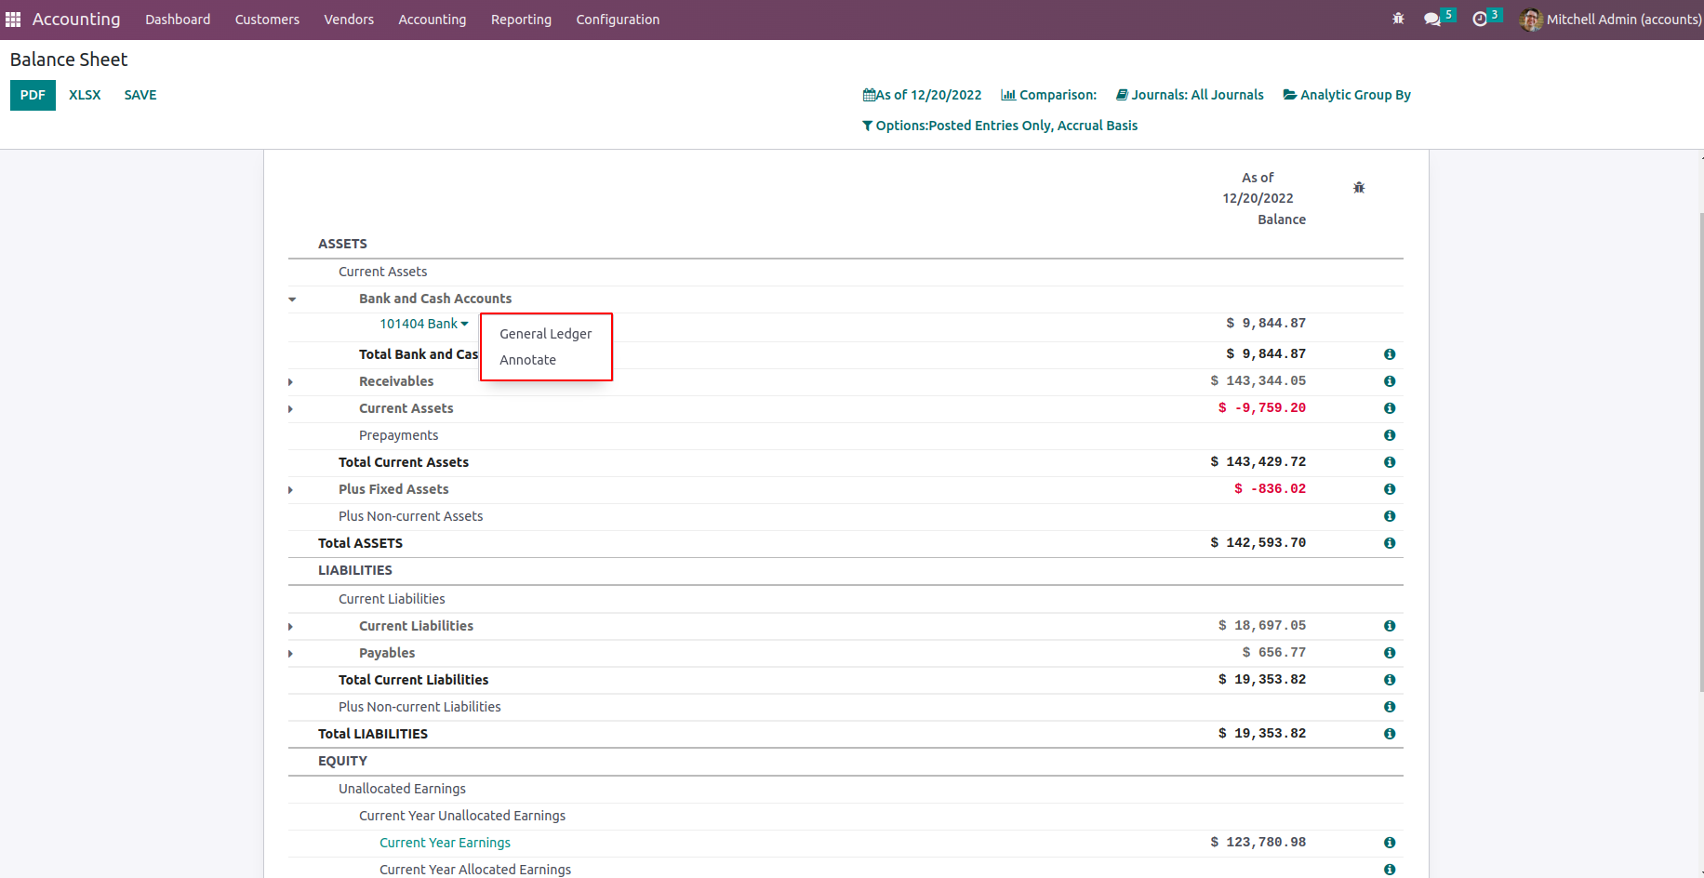Open the Analytic Group By filter

[1347, 95]
